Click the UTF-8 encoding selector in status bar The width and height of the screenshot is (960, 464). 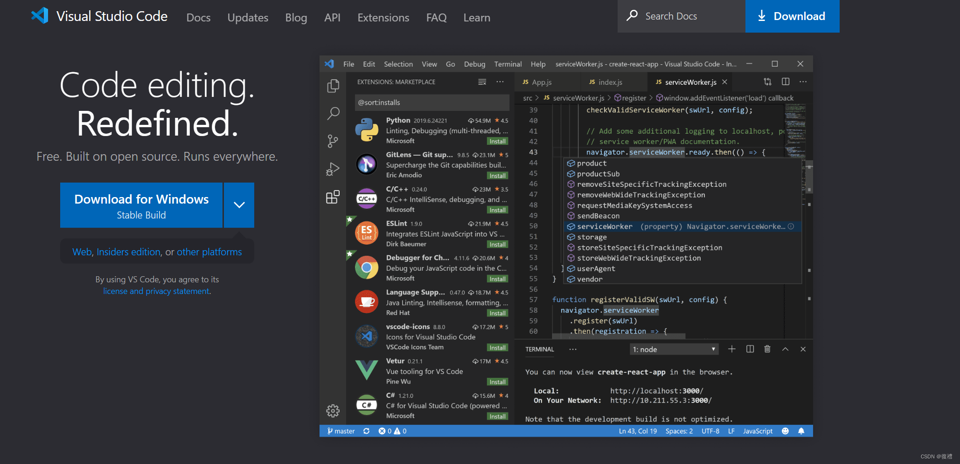710,431
